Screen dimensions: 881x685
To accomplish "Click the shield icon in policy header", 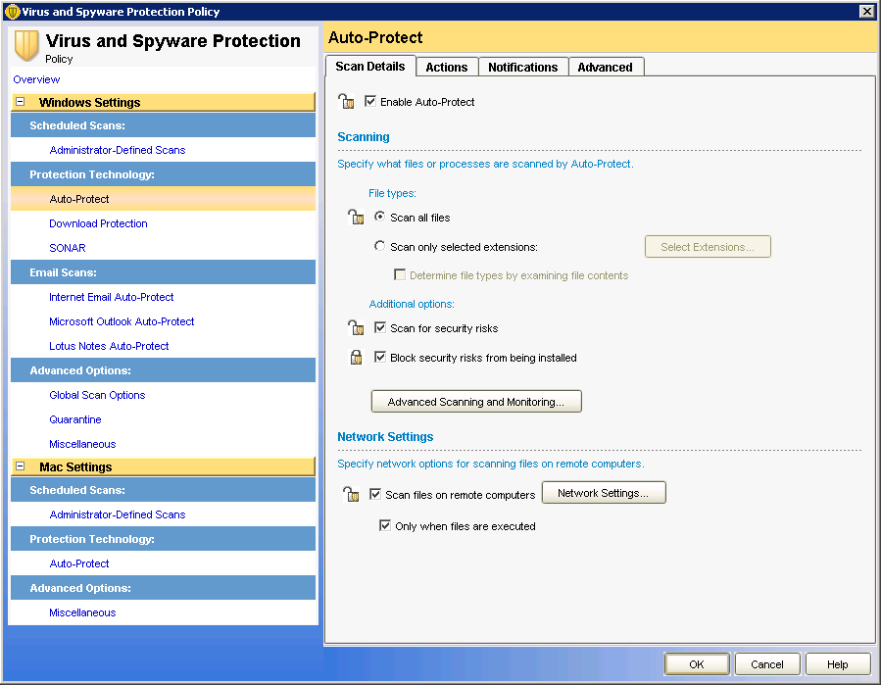I will 26,45.
